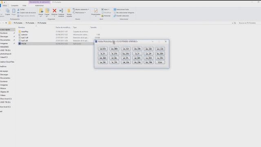Select the AutoPlay folder icon
261x147 pixels.
(x=20, y=31)
